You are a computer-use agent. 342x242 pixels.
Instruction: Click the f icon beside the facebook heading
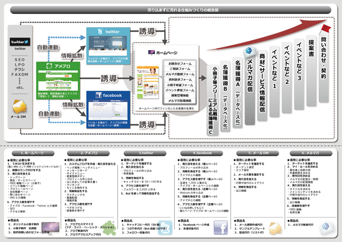[x=99, y=95]
